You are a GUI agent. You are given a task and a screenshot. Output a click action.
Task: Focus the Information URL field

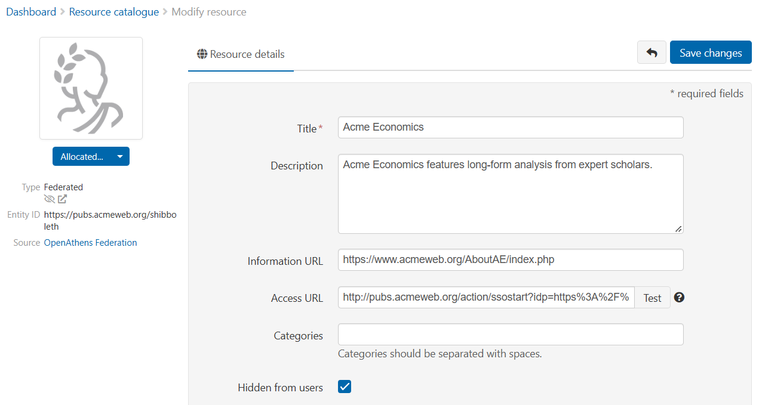(511, 259)
